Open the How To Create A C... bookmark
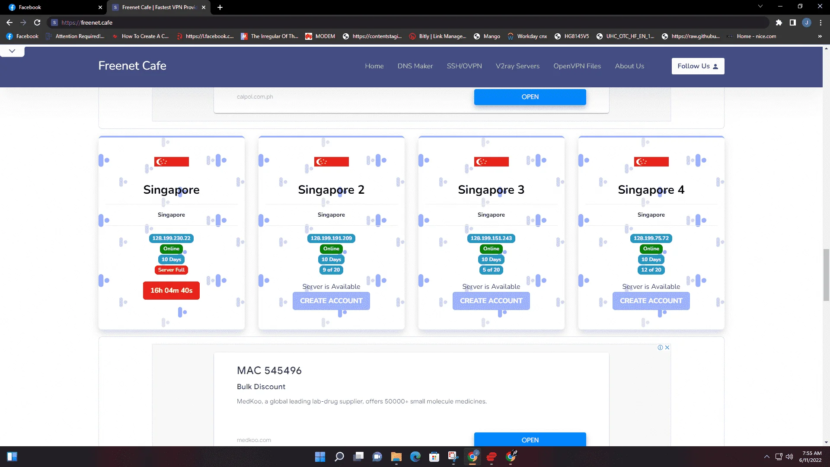This screenshot has height=467, width=830. [140, 36]
